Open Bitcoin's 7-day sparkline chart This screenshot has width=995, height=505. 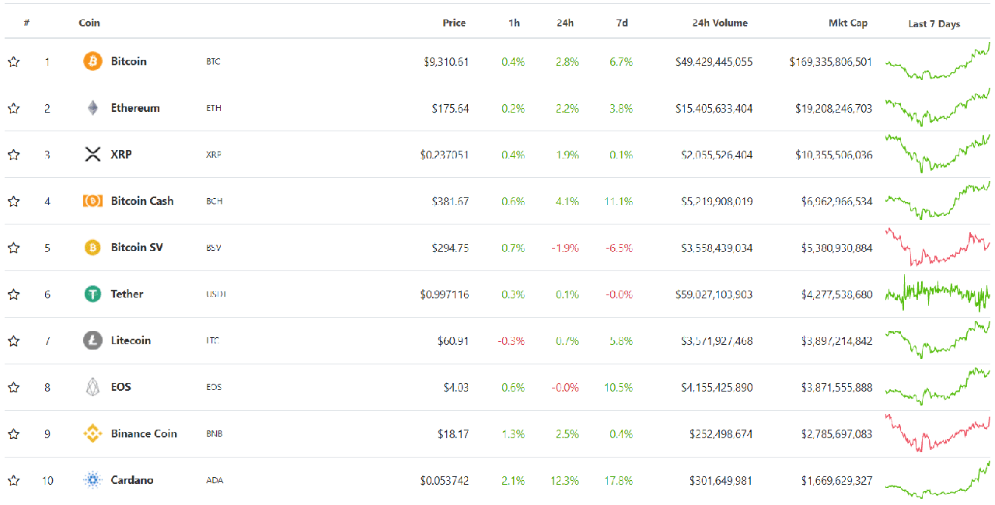pyautogui.click(x=937, y=61)
